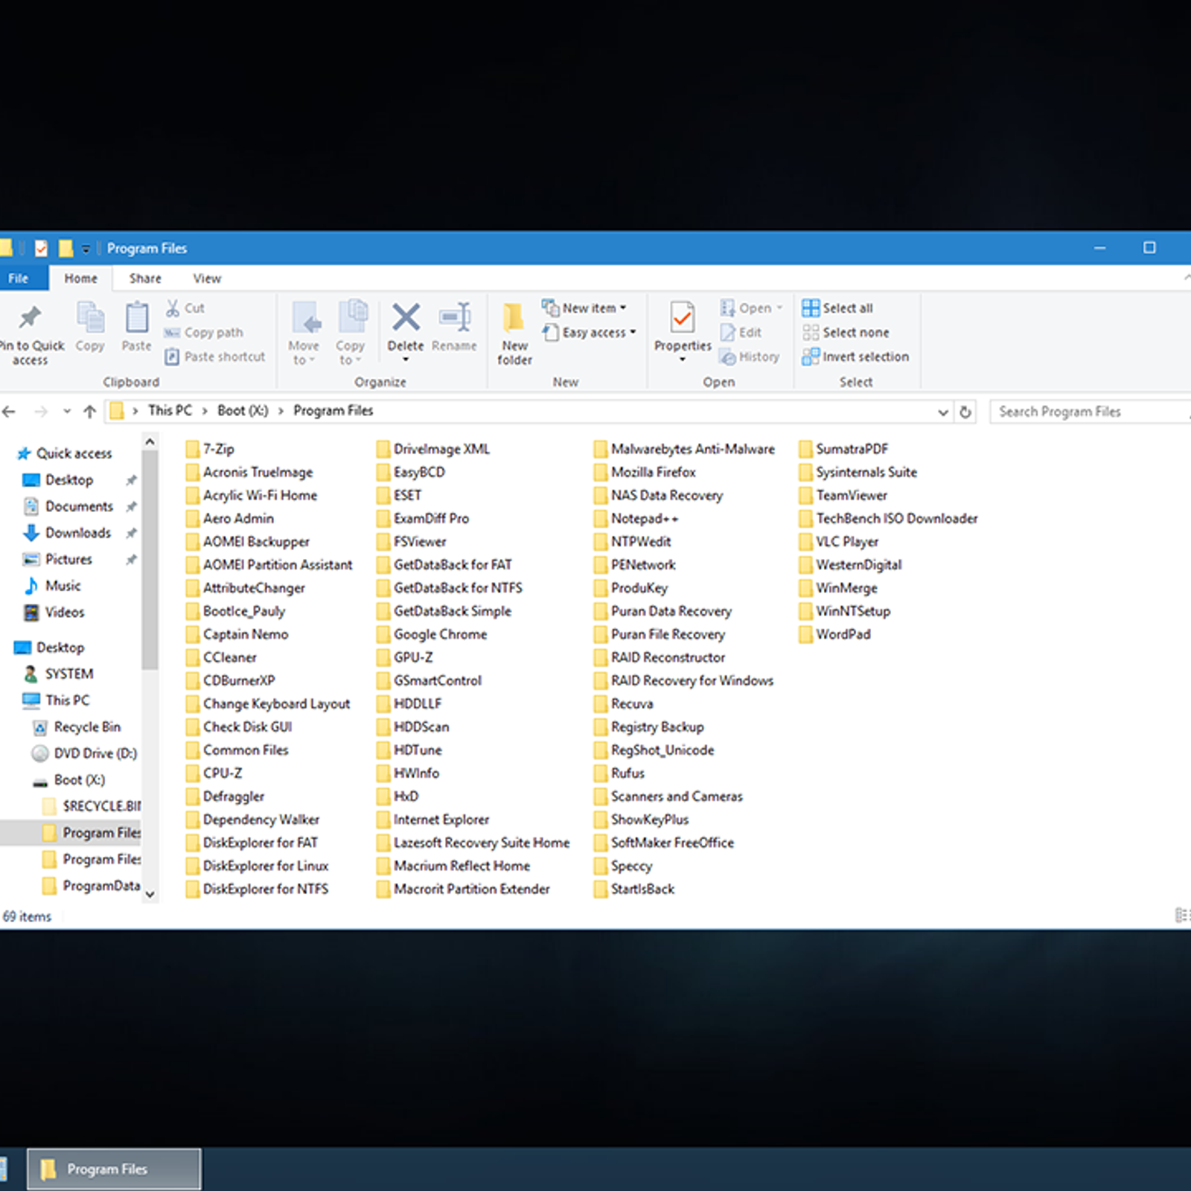
Task: Click the Copy icon in Clipboard group
Action: (90, 318)
